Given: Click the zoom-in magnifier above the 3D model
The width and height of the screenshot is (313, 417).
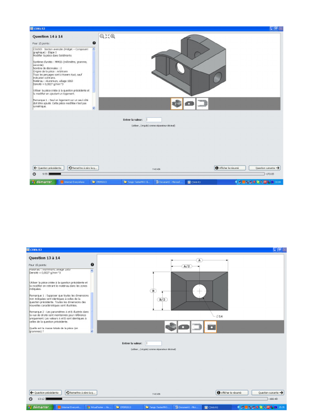Looking at the screenshot, I should pos(113,36).
